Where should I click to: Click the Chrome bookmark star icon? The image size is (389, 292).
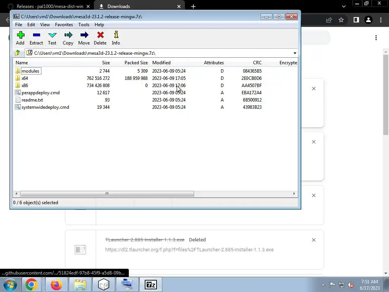341,20
